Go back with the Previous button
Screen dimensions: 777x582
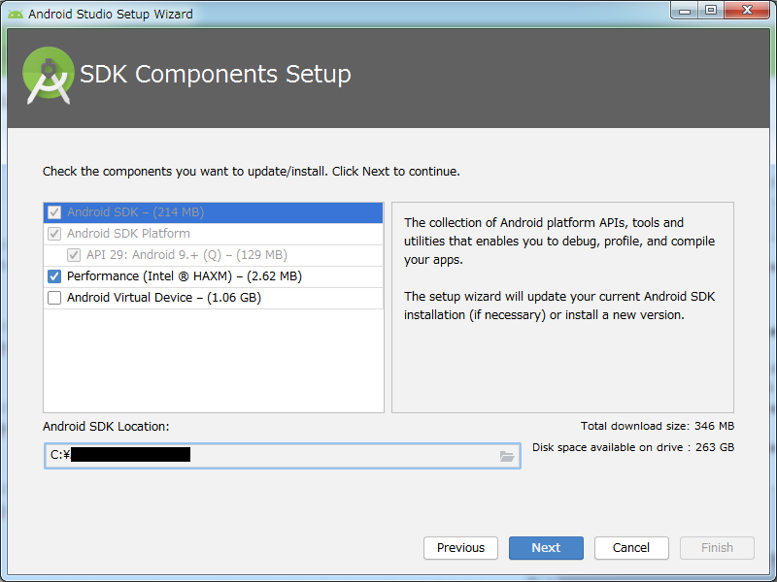coord(460,548)
